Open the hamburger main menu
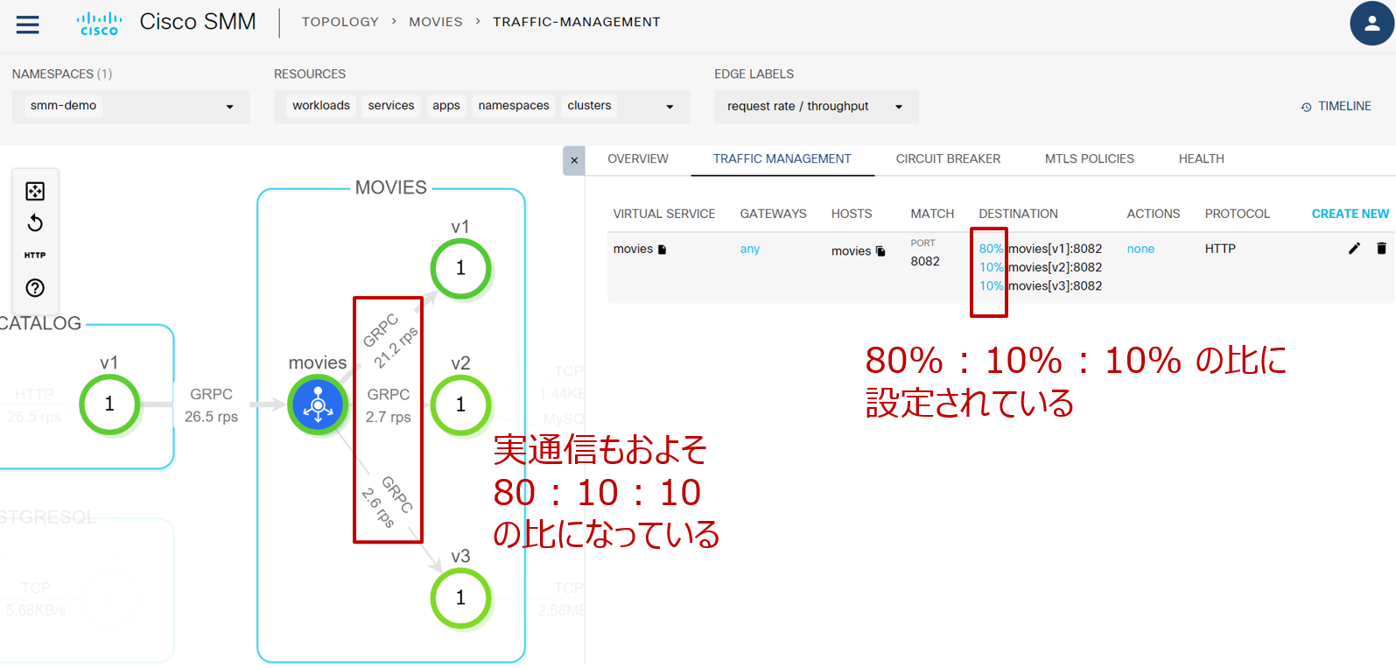 pos(28,24)
